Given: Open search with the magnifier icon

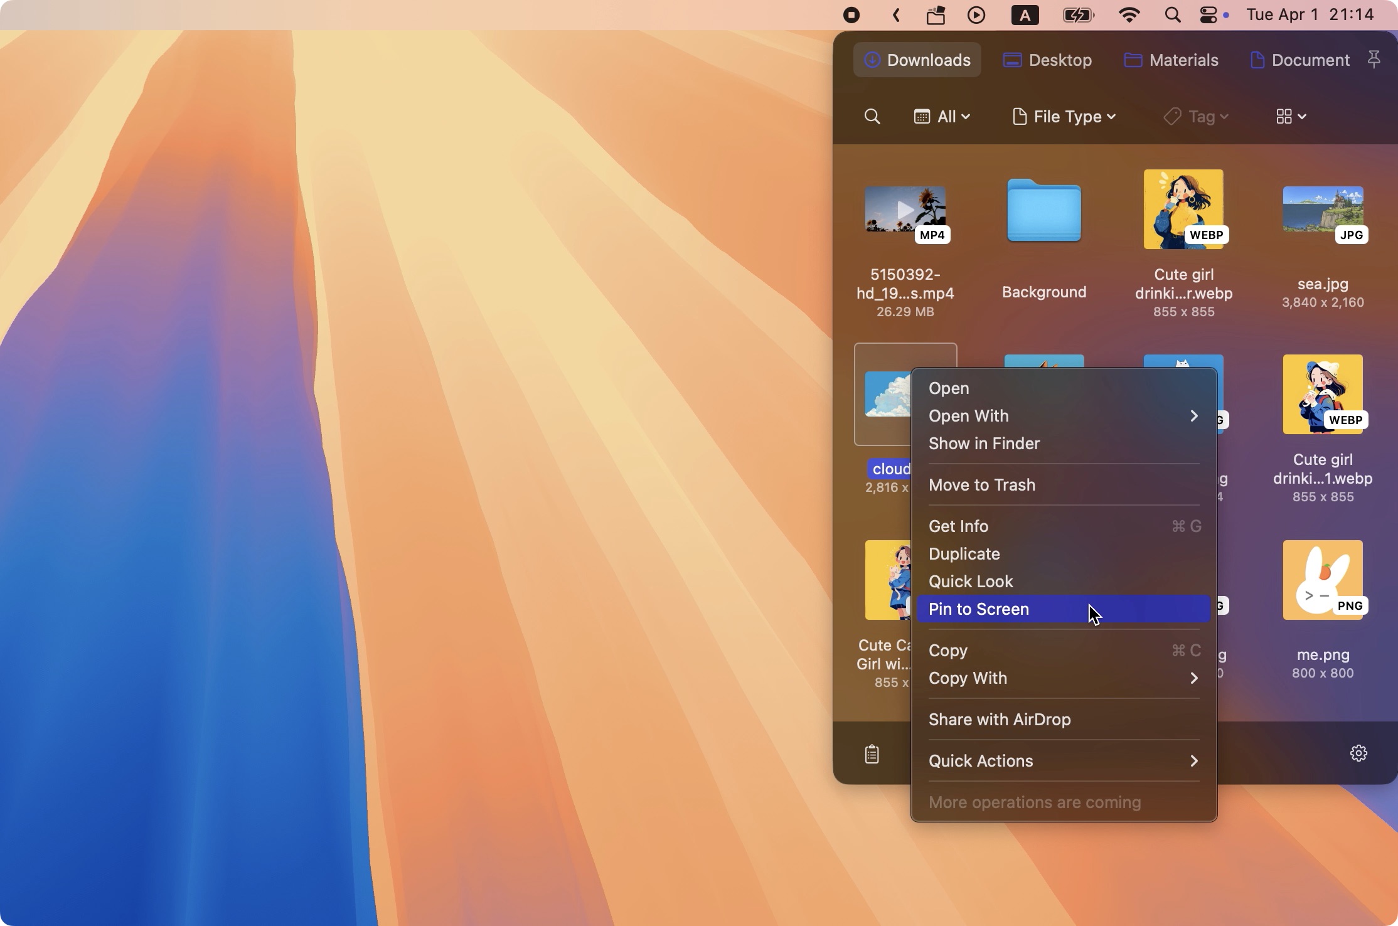Looking at the screenshot, I should pos(872,116).
